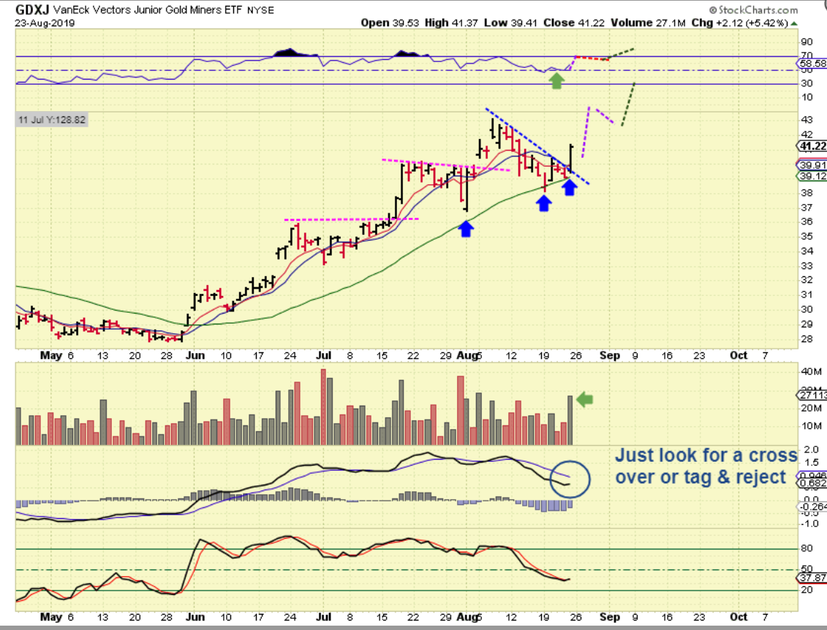Select the 23-Aug-2019 date label
The height and width of the screenshot is (630, 827).
tap(45, 23)
